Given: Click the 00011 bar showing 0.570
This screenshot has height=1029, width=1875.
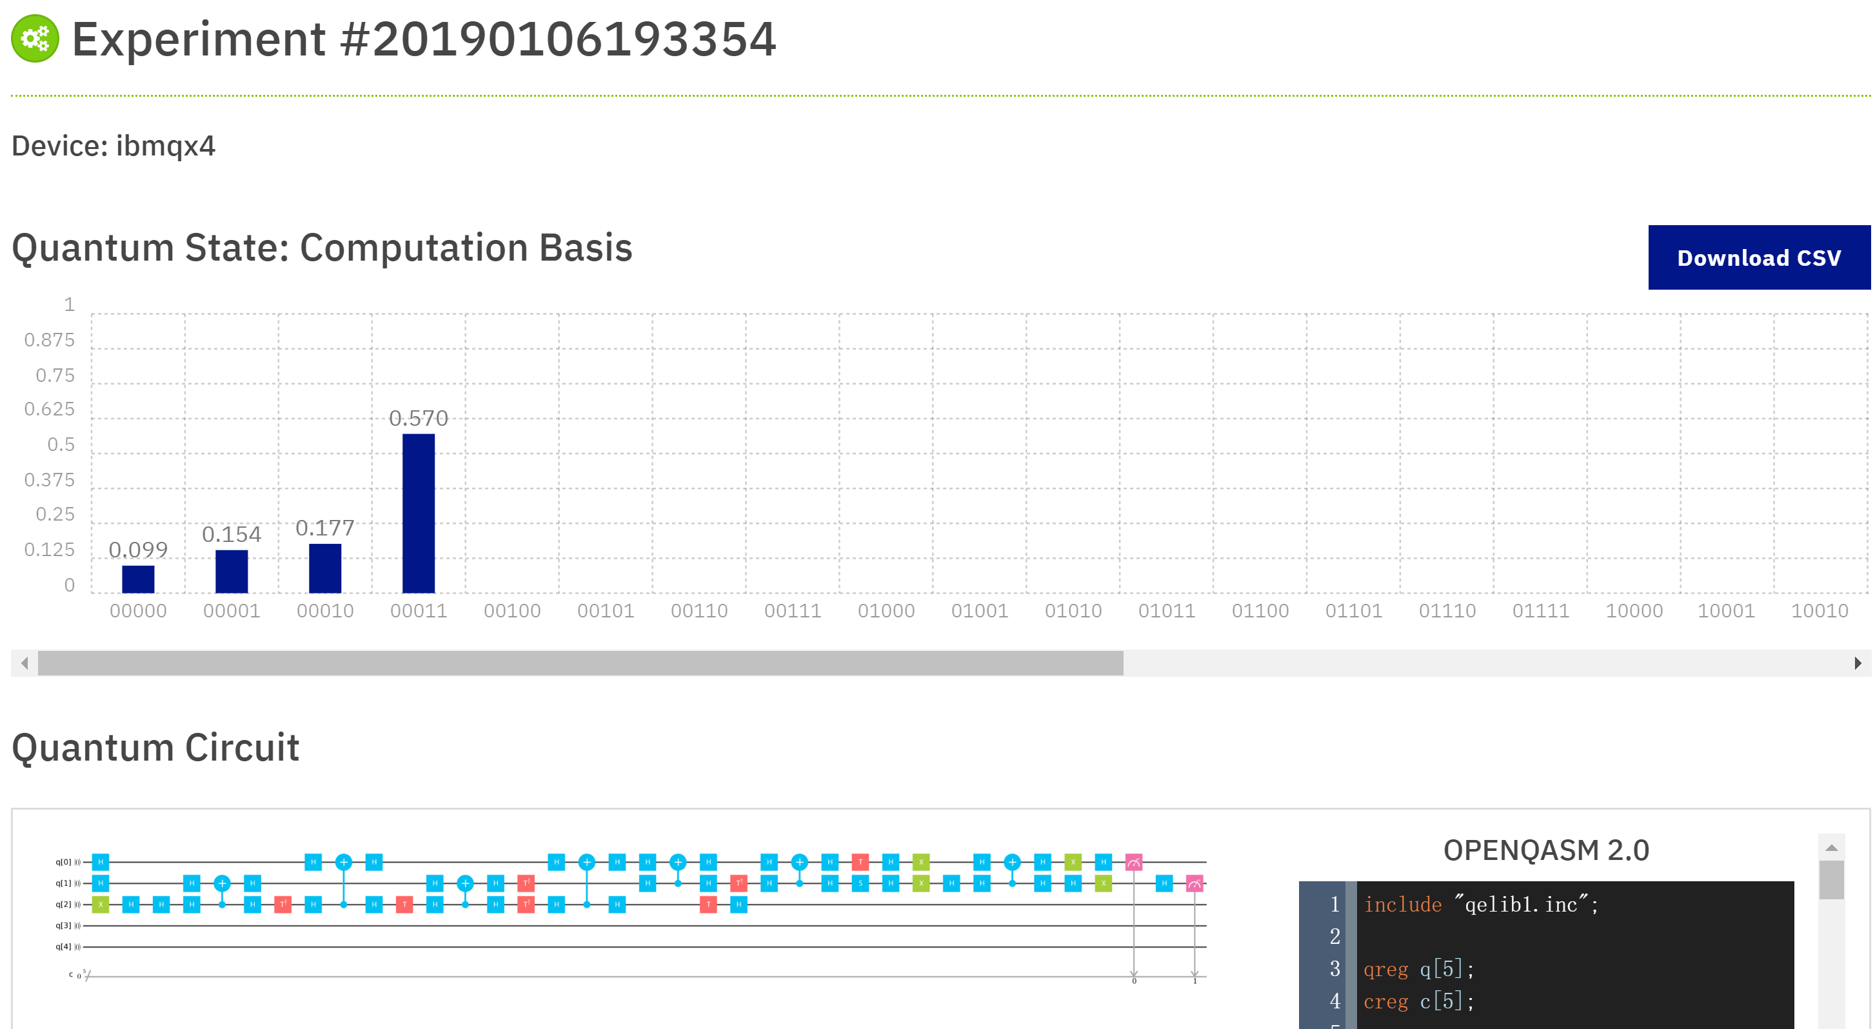Looking at the screenshot, I should [419, 513].
